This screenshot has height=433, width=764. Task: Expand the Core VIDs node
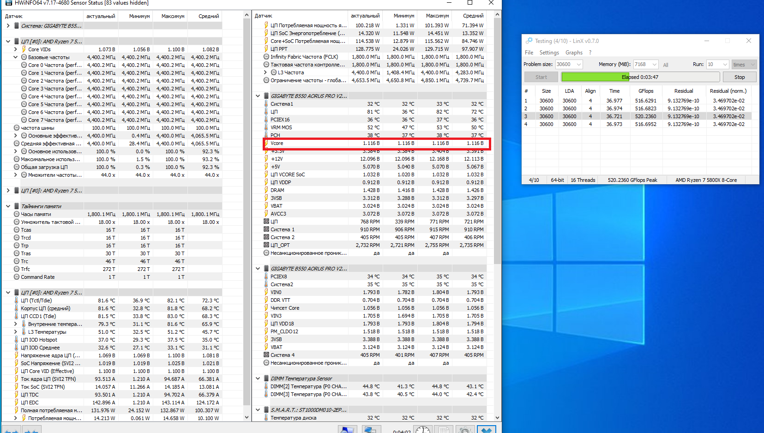pyautogui.click(x=15, y=49)
